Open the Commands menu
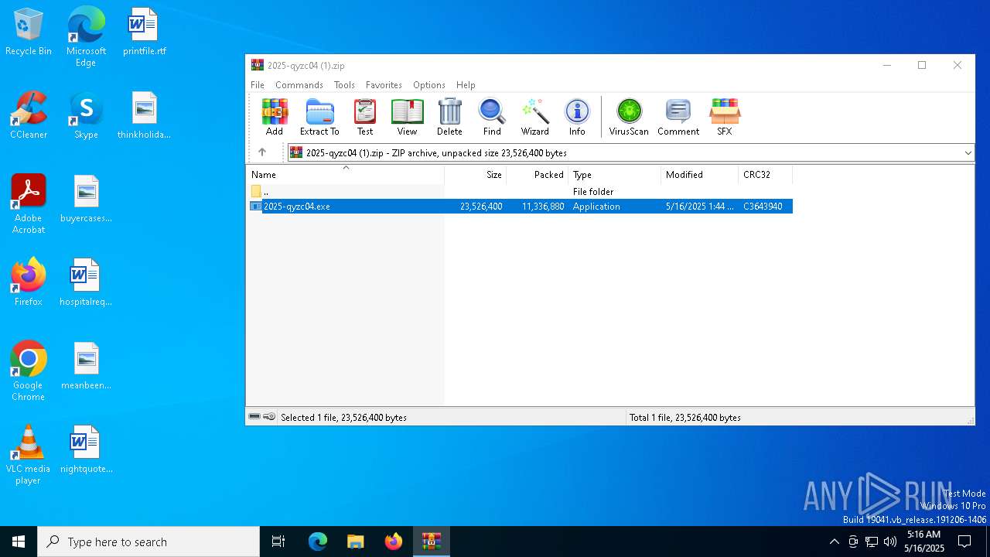 click(299, 85)
